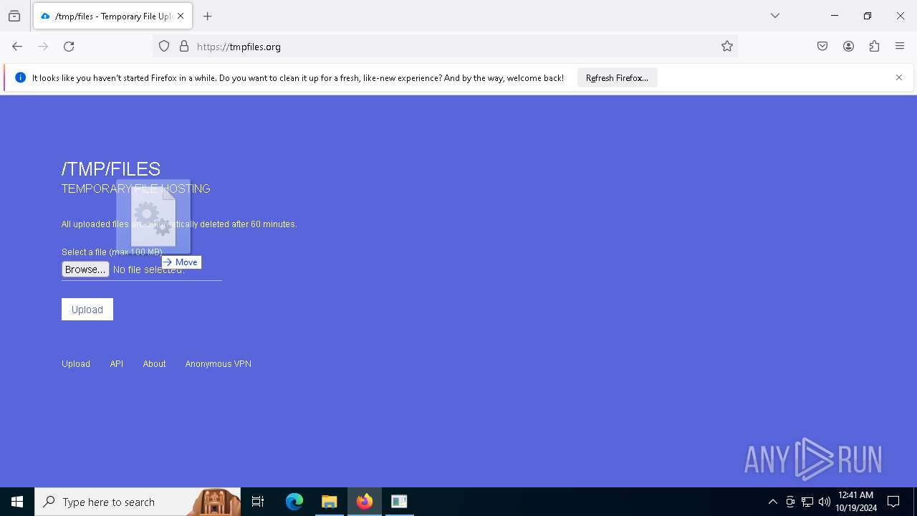
Task: Open the list all tabs dropdown
Action: (775, 16)
